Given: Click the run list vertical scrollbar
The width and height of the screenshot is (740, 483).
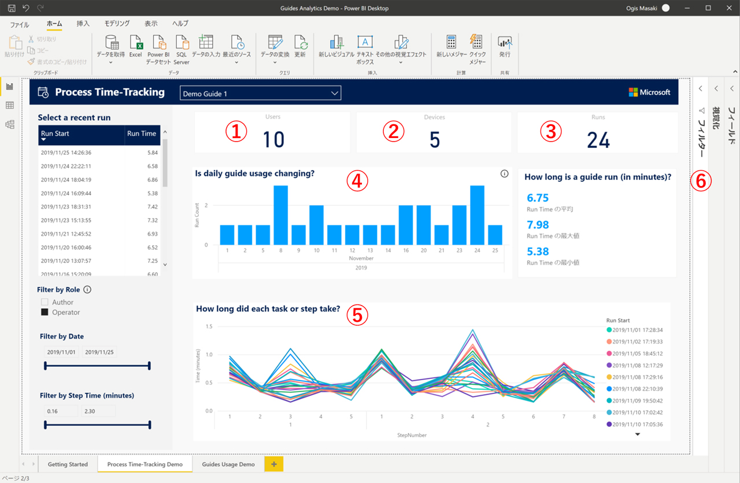Looking at the screenshot, I should point(165,164).
